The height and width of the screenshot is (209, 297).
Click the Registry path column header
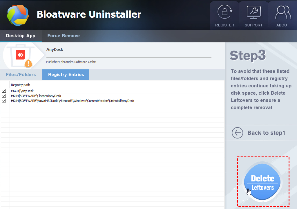[x=20, y=85]
